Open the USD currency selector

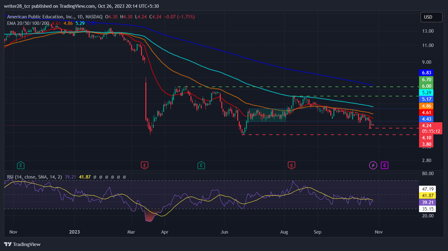pyautogui.click(x=431, y=17)
